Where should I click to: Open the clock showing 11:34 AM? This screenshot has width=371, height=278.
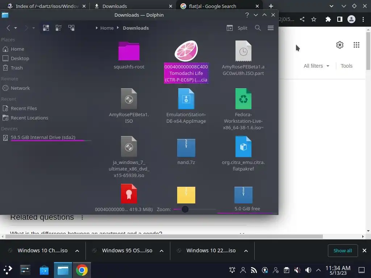338,270
